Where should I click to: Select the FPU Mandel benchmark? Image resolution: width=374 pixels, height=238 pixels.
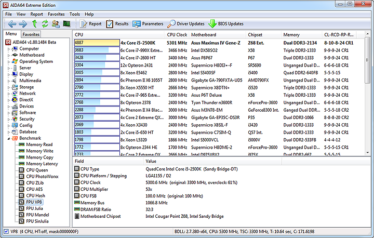(x=37, y=215)
